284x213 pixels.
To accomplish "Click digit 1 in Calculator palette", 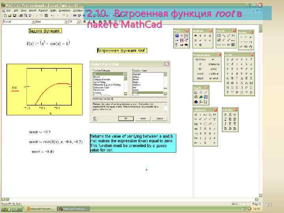I will pos(200,138).
